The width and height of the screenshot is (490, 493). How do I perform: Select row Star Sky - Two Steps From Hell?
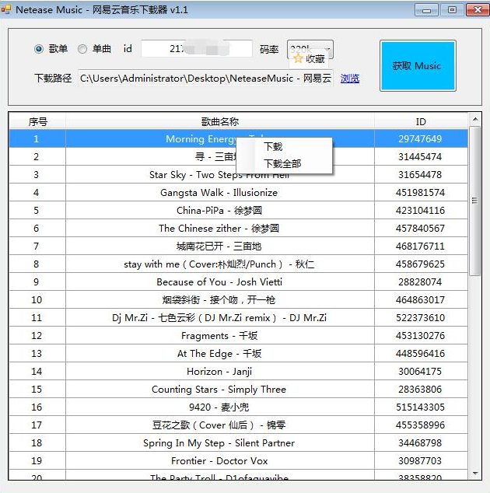pos(238,174)
